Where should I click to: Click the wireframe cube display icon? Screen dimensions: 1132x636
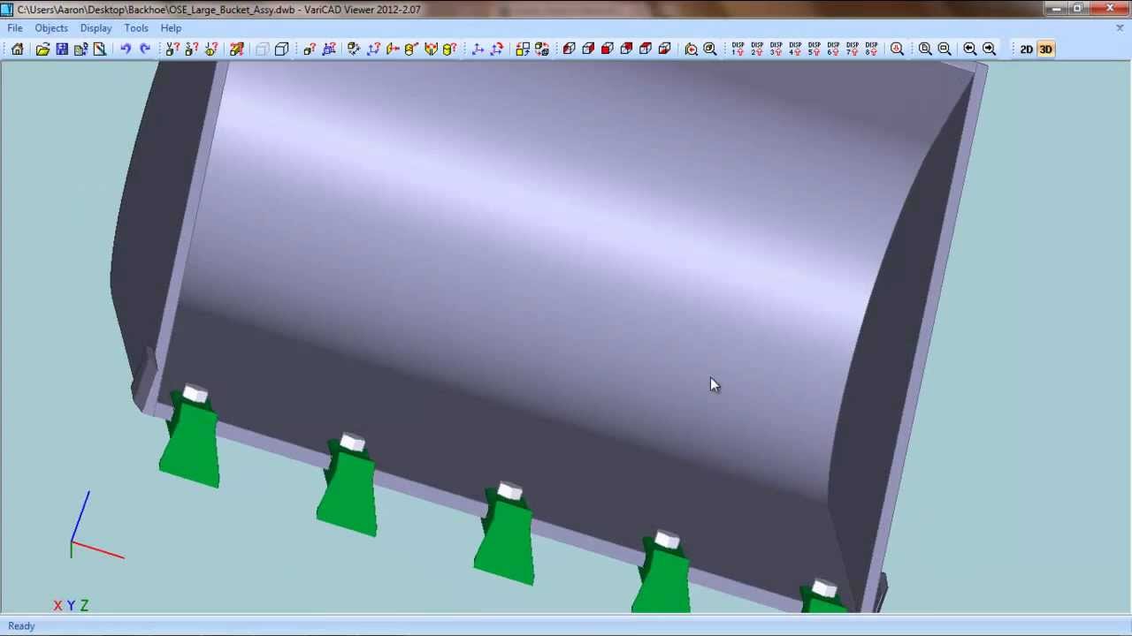pyautogui.click(x=282, y=49)
